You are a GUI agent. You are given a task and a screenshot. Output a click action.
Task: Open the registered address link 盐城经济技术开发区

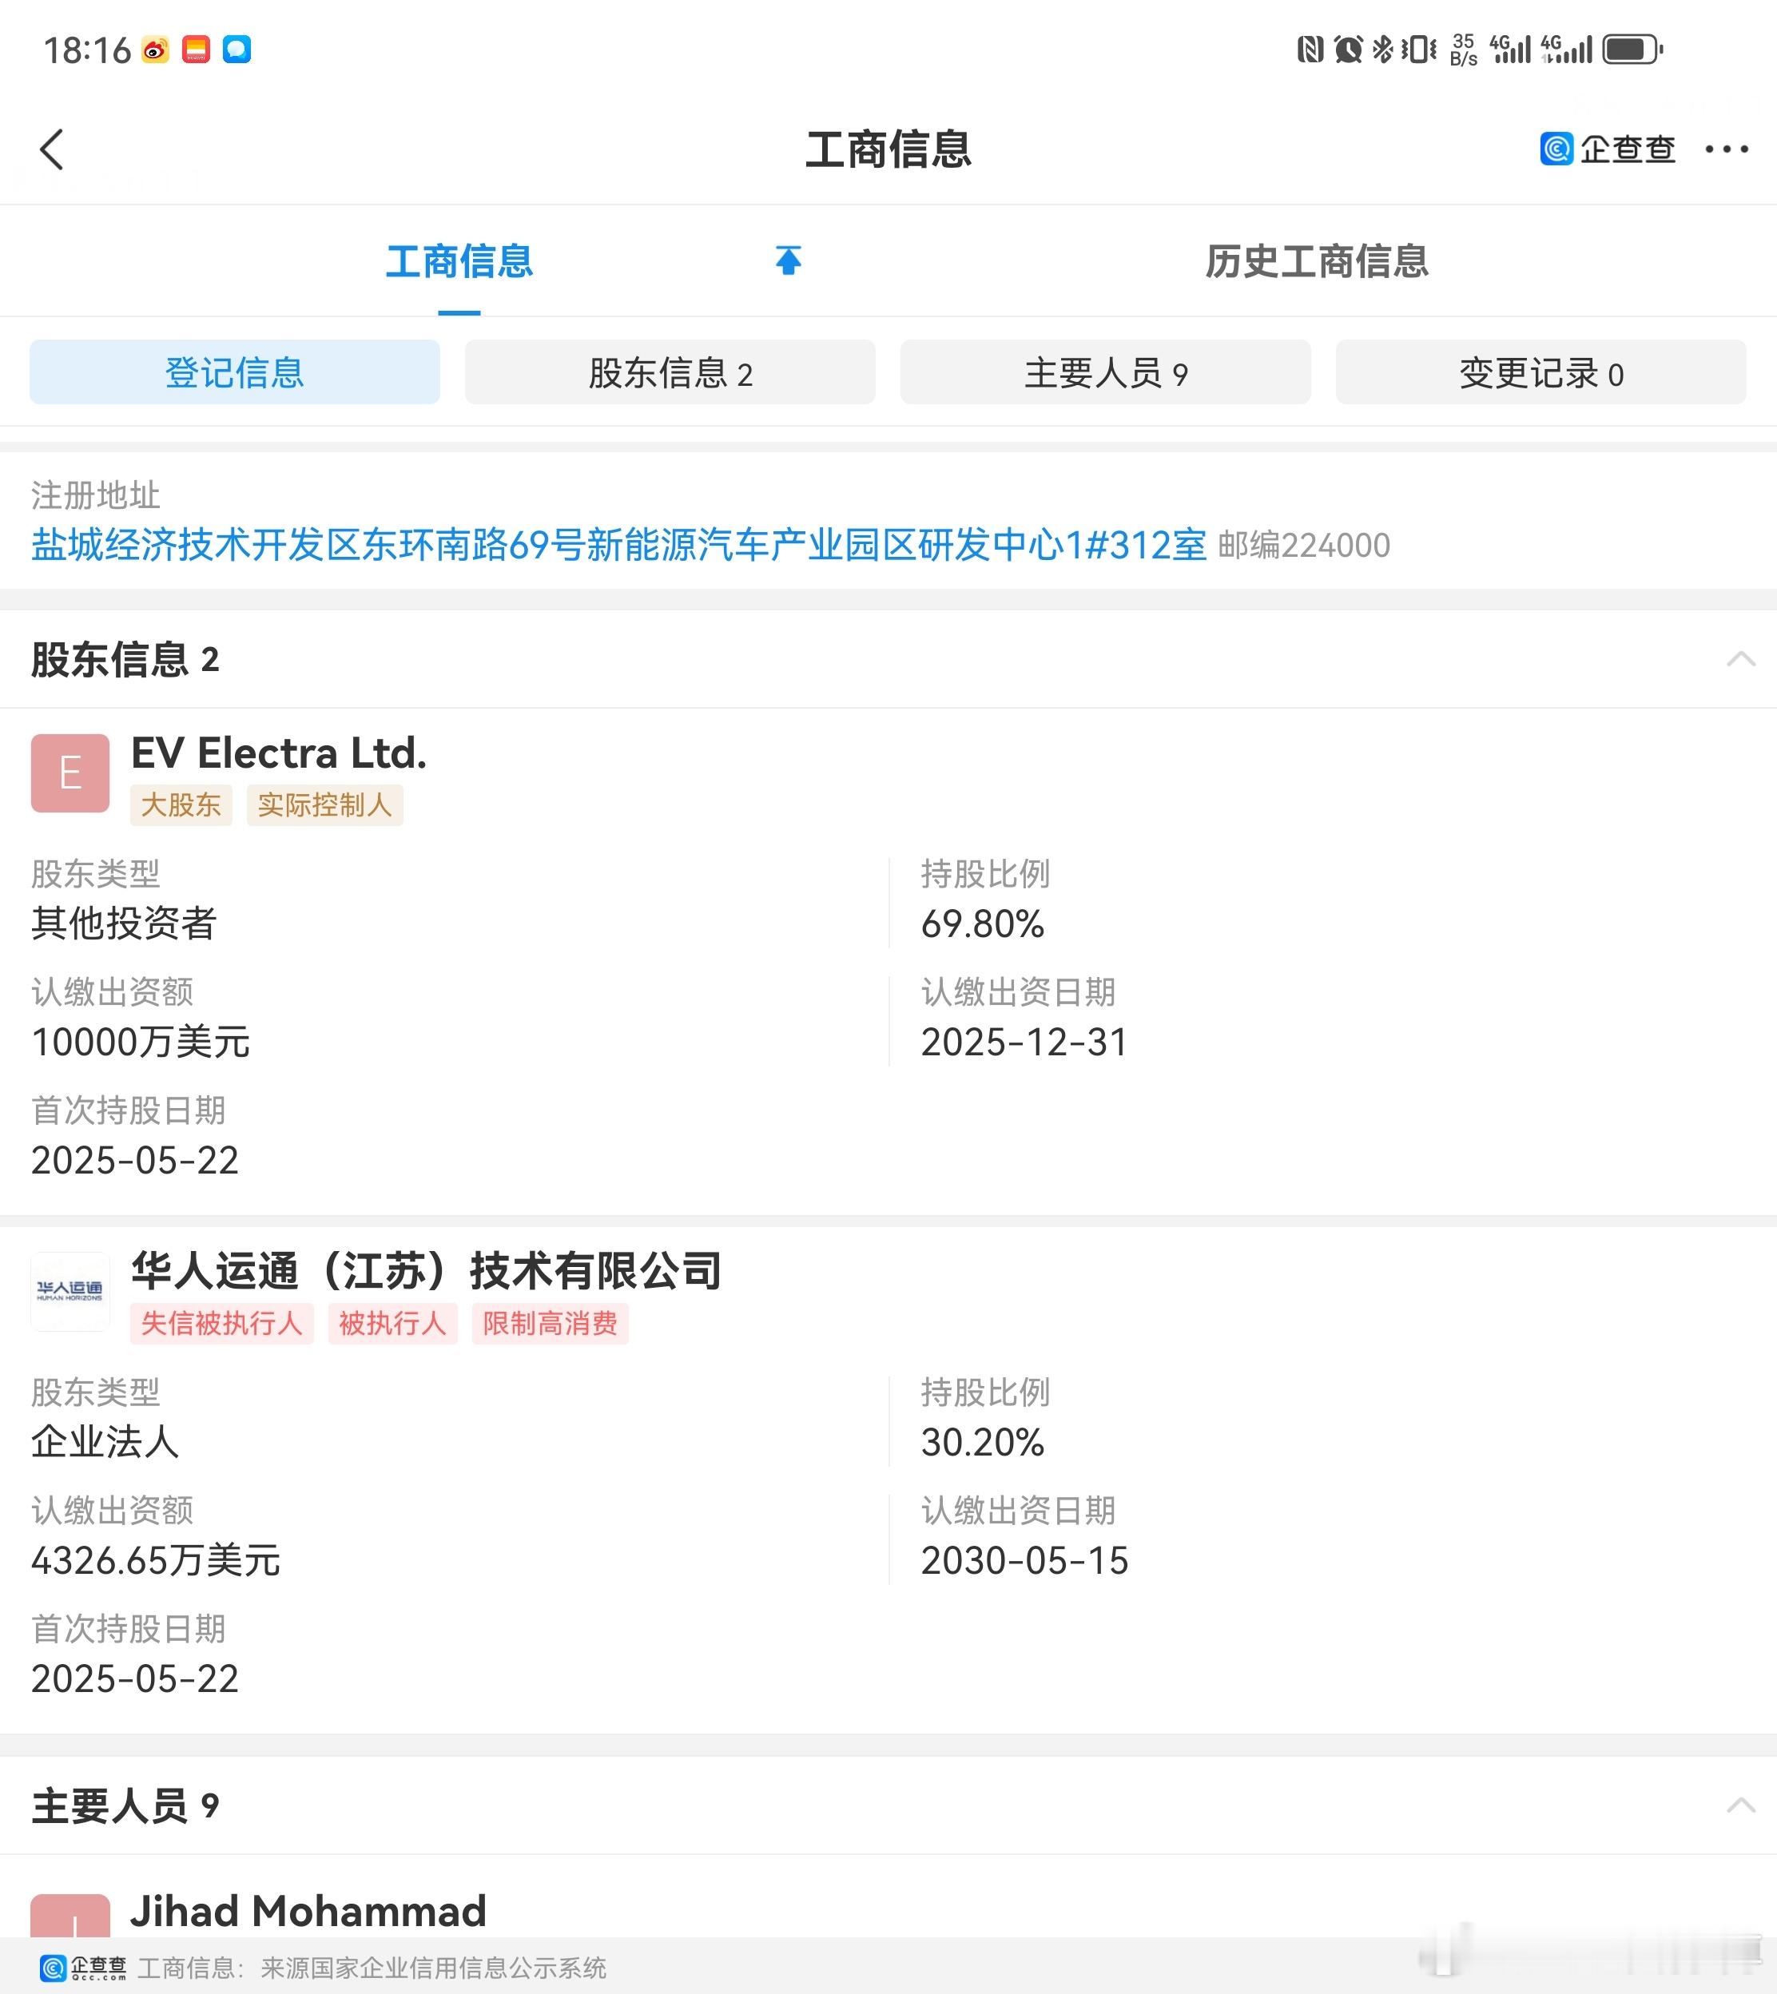click(619, 545)
